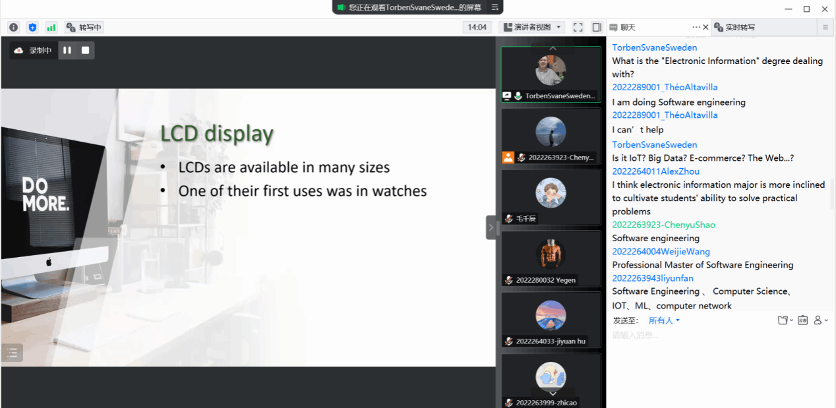Pause the cloud recording

[67, 50]
